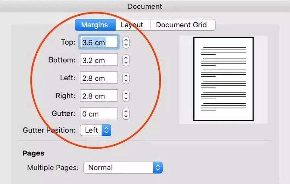Switch to the Margins tab
290x184 pixels.
95,25
